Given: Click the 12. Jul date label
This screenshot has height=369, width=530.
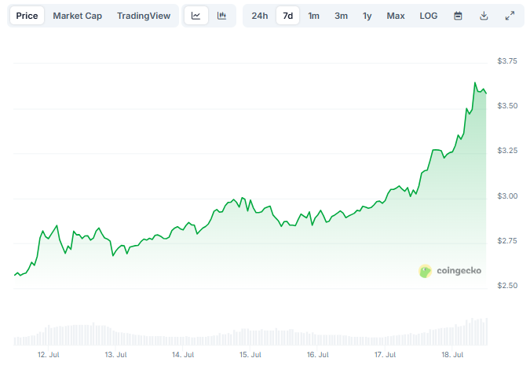Looking at the screenshot, I should 49,354.
